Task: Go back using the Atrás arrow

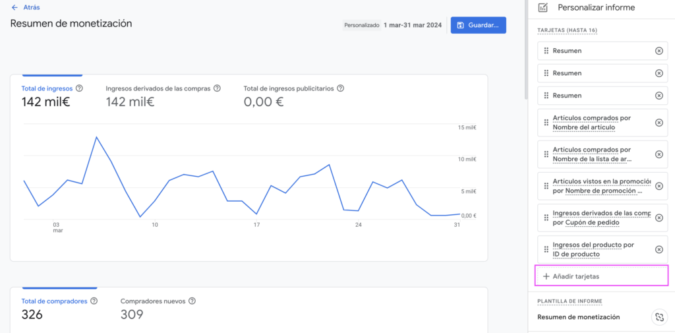Action: (15, 7)
